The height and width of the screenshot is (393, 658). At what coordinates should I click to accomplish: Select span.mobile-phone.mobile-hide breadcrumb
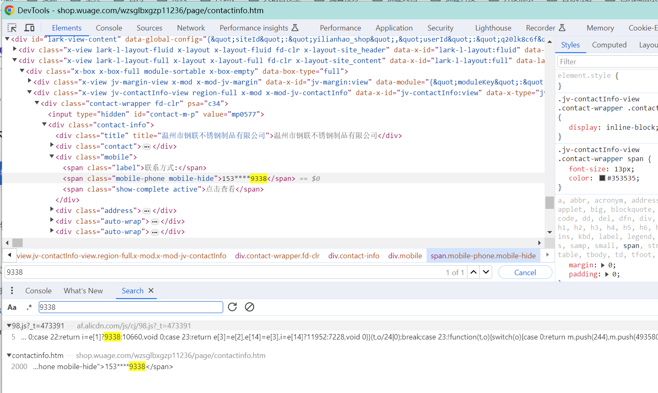pos(483,256)
